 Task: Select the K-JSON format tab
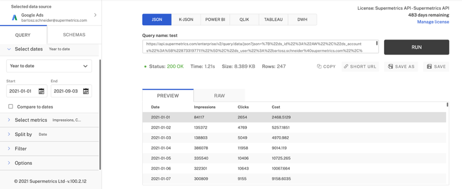186,19
